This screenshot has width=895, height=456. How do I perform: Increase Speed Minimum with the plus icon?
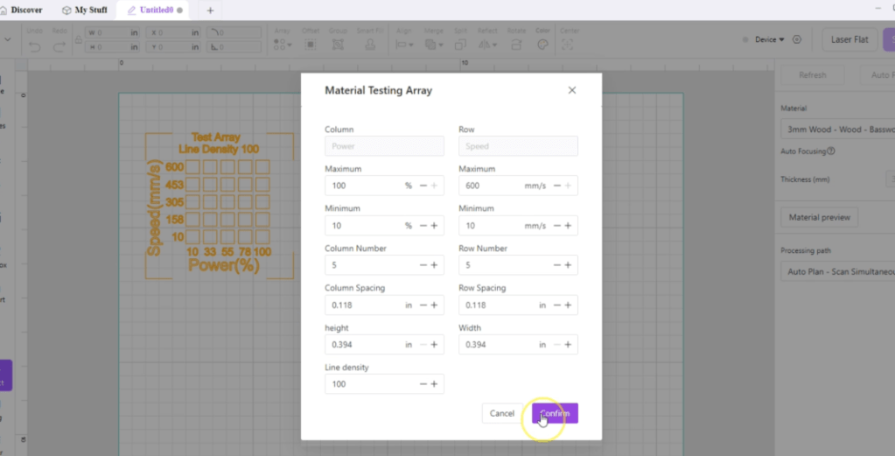[x=568, y=226]
